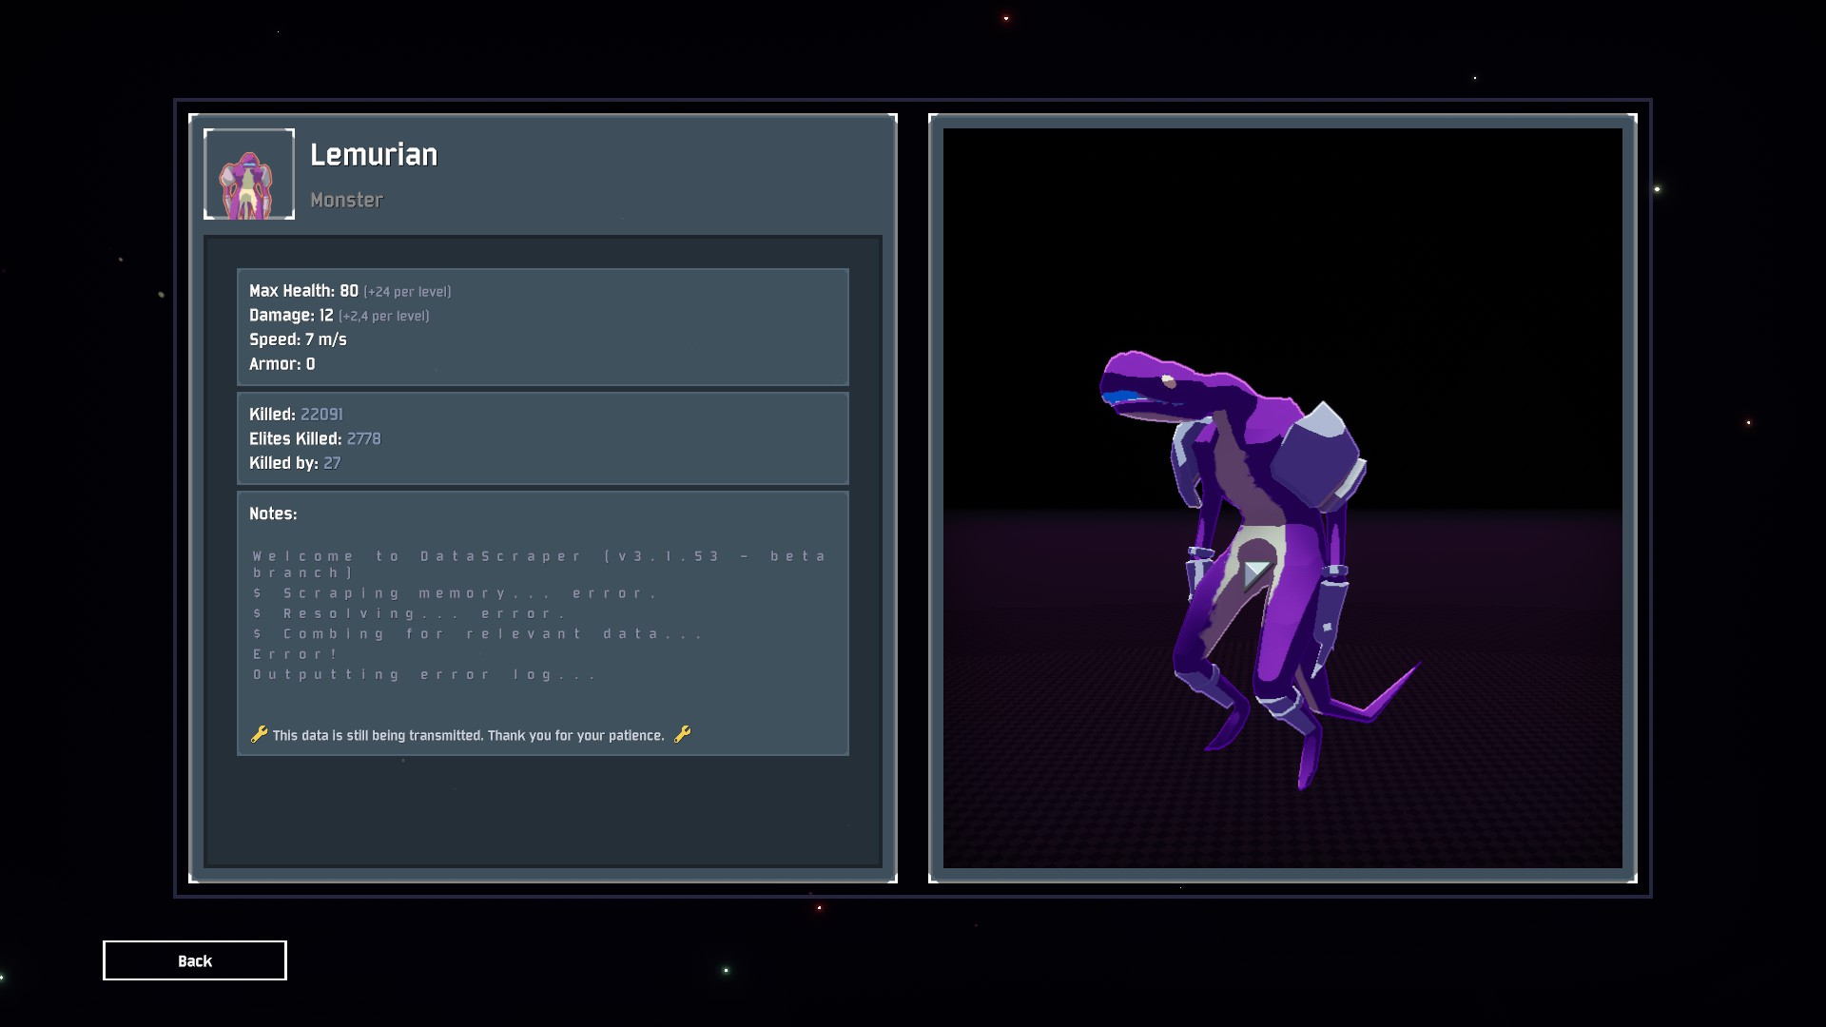The width and height of the screenshot is (1826, 1027).
Task: Click the Armor stat line
Action: pyautogui.click(x=282, y=364)
